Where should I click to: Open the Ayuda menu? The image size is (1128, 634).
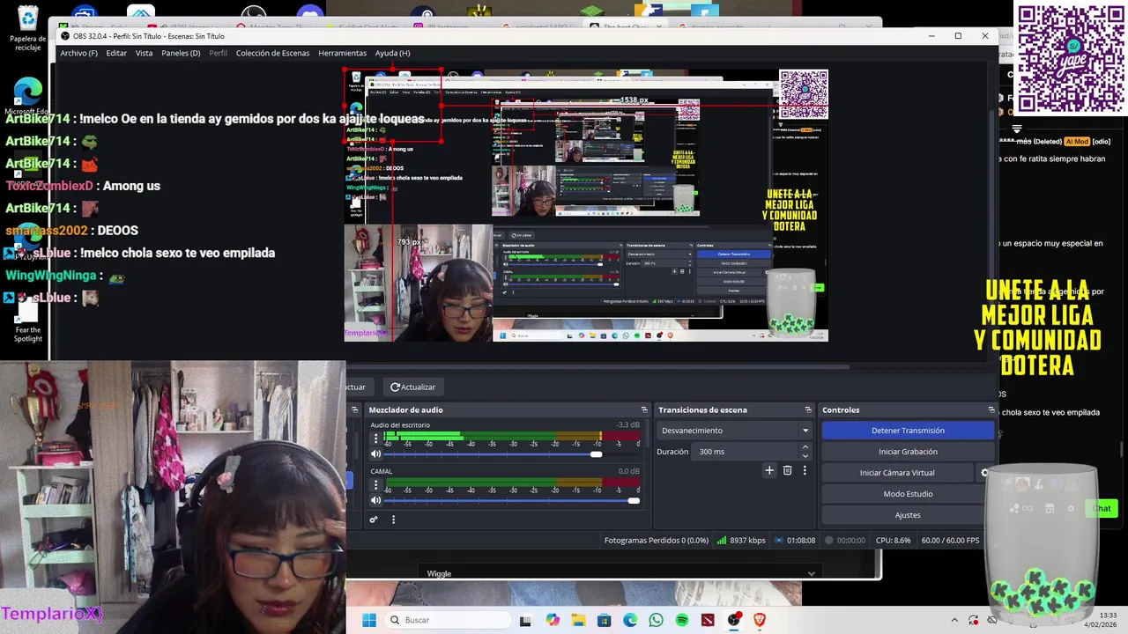[x=392, y=53]
